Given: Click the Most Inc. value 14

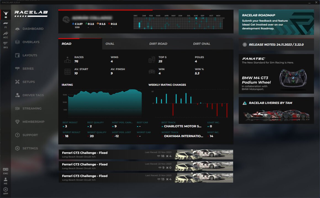Looking at the screenshot, I should [211, 136].
